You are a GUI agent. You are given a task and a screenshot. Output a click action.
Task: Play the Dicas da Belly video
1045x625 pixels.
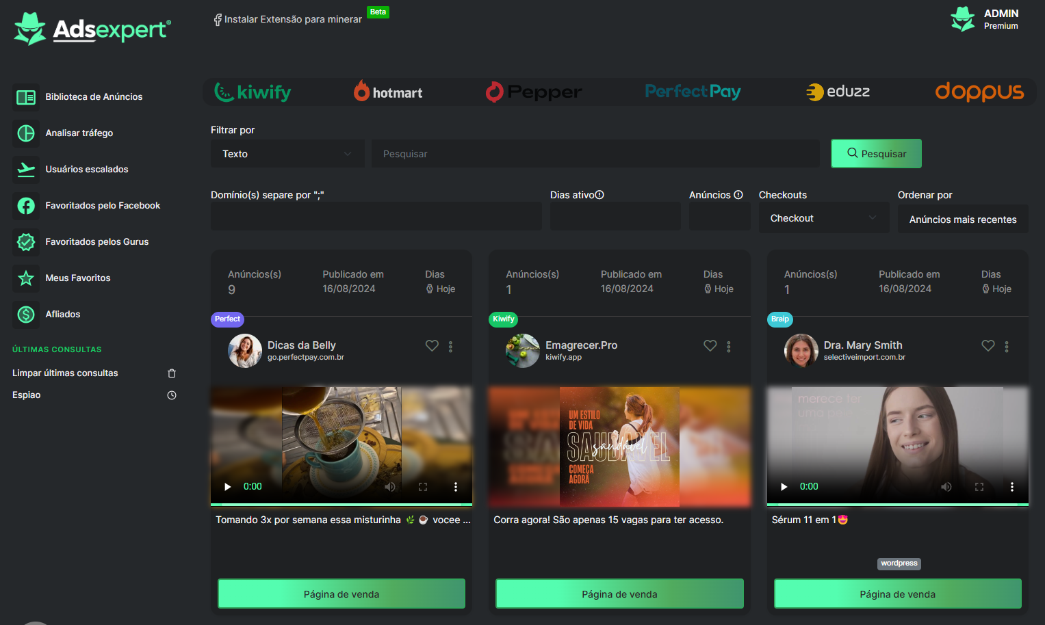coord(228,487)
